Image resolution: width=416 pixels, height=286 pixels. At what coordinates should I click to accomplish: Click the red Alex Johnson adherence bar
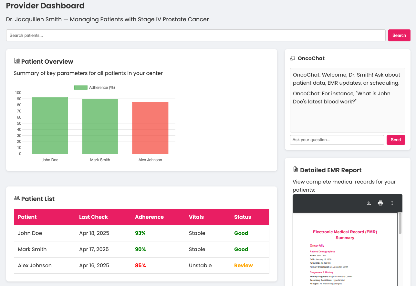[150, 128]
